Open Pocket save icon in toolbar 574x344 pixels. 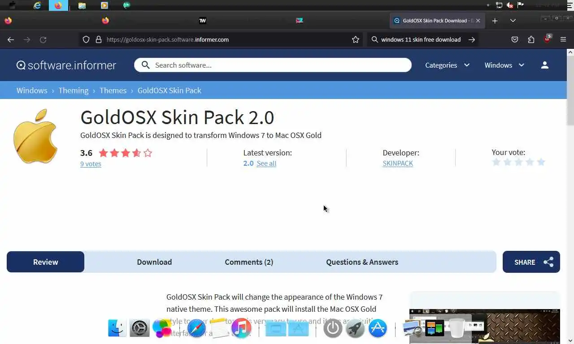(x=515, y=39)
